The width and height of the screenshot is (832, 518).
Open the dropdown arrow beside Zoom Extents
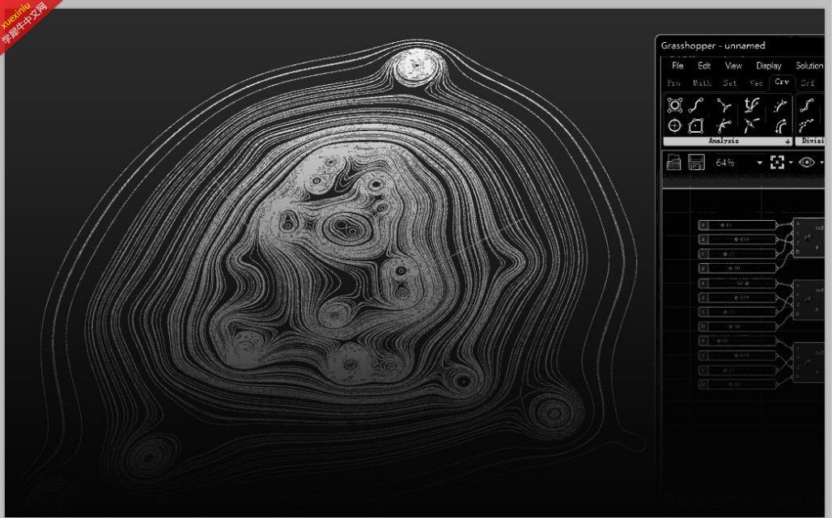(791, 163)
